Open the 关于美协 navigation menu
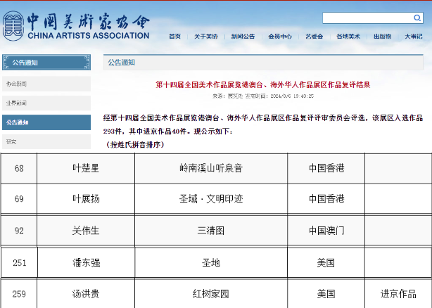 click(x=206, y=37)
